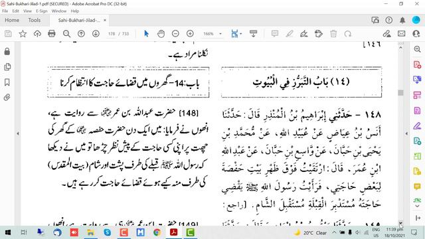Close the Sahi-Bukhari-Jilad document tab
The width and height of the screenshot is (425, 239).
(x=105, y=20)
